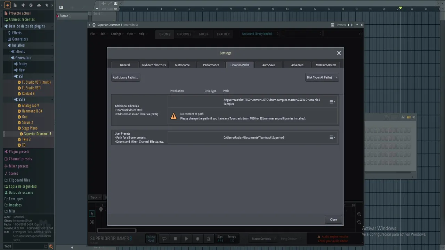
Task: Open the 'No sound library loaded' dropdown
Action: [x=260, y=34]
